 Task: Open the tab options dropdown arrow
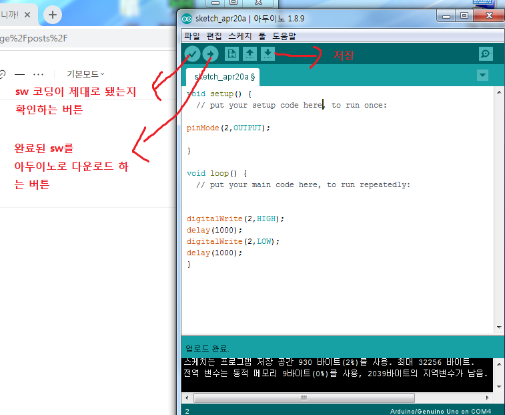(482, 76)
